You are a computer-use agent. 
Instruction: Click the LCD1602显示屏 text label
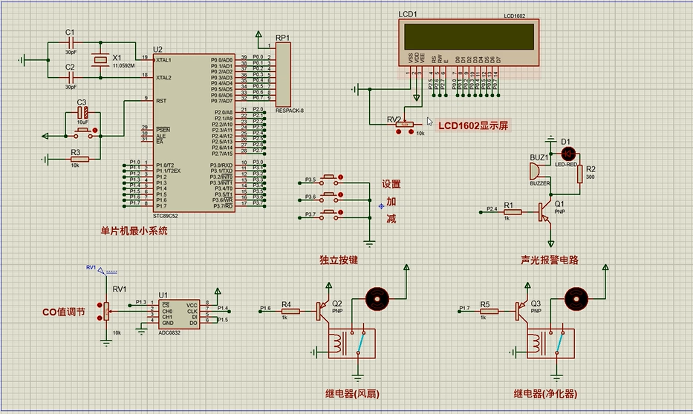click(472, 125)
